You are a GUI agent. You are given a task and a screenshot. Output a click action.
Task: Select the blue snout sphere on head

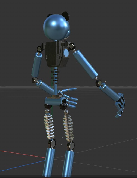point(68,34)
